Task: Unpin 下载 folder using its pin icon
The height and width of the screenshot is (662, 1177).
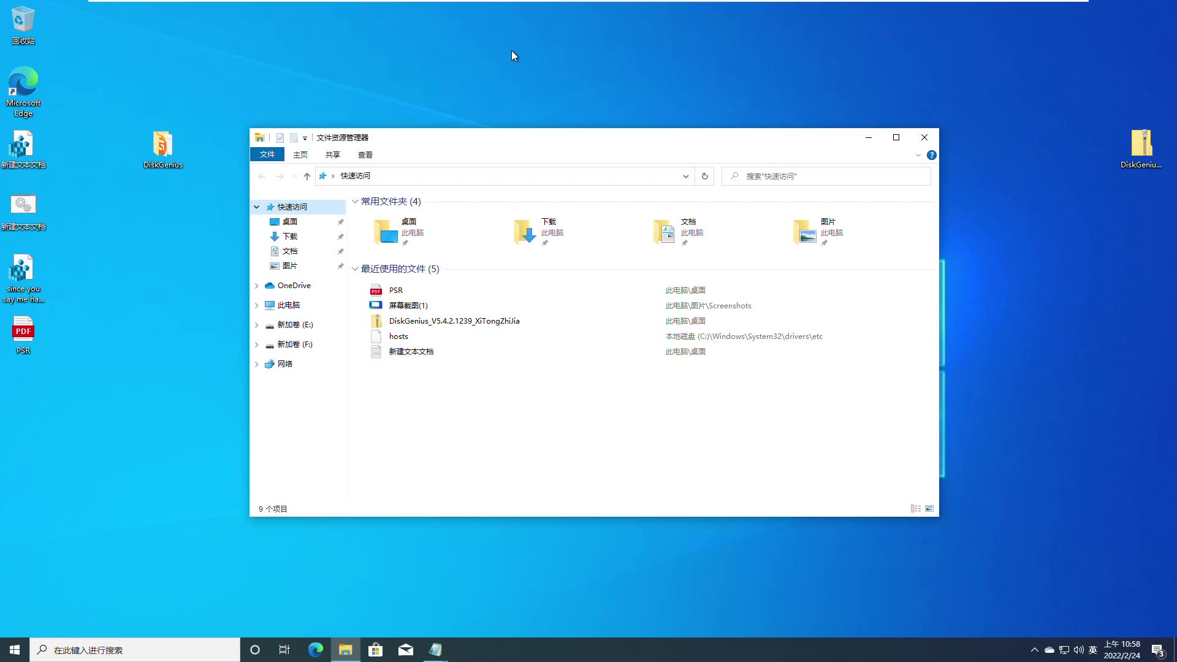Action: pos(340,236)
